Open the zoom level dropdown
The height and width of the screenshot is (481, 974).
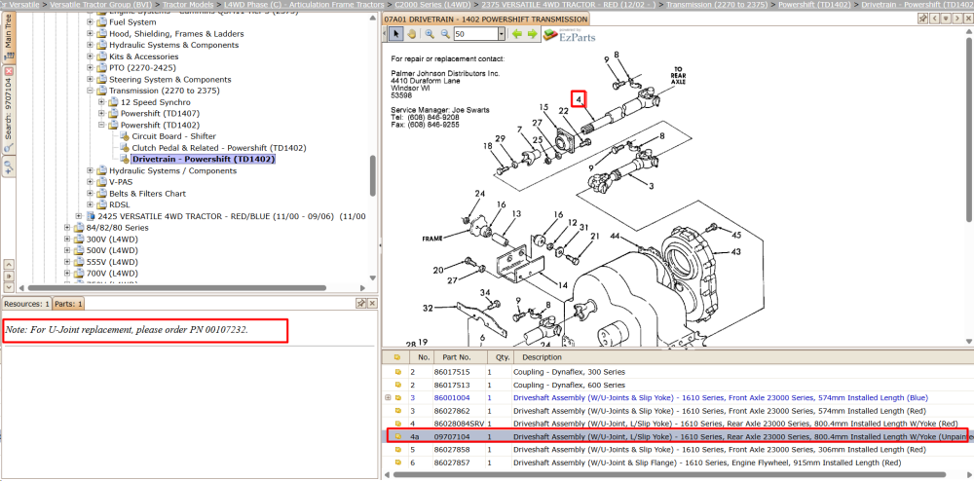tap(502, 35)
